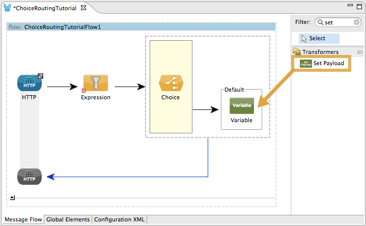
Task: Click the Set Payload transformer icon
Action: pyautogui.click(x=305, y=64)
